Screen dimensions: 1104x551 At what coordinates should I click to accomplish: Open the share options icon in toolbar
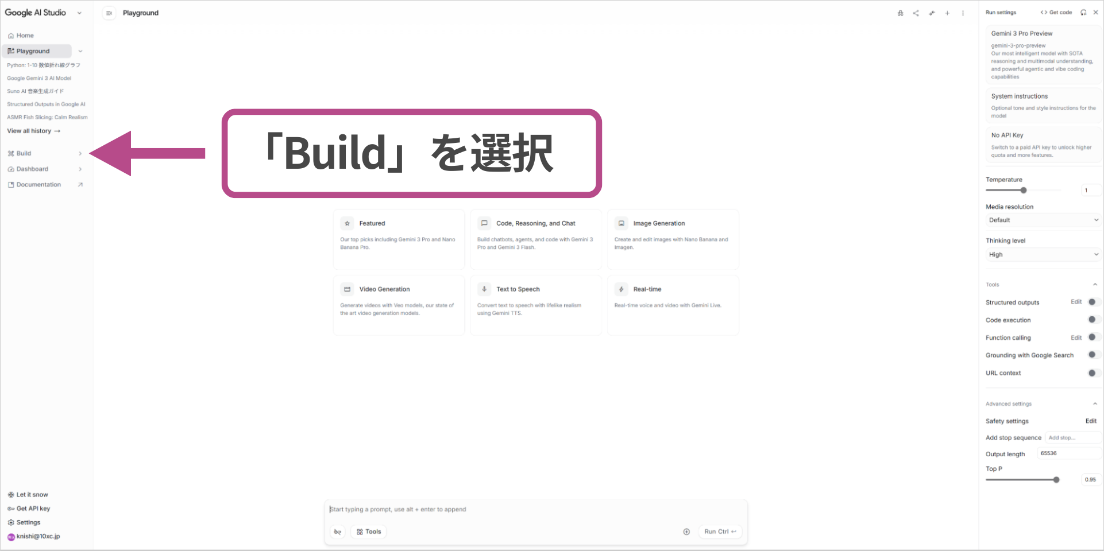click(916, 13)
